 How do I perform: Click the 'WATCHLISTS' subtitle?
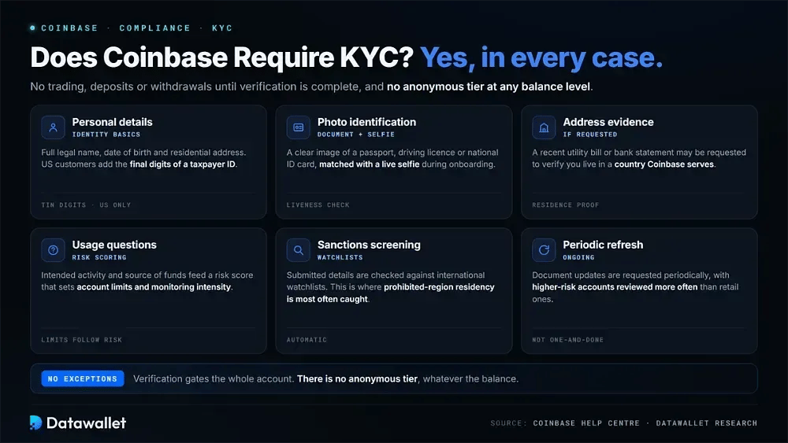point(340,257)
